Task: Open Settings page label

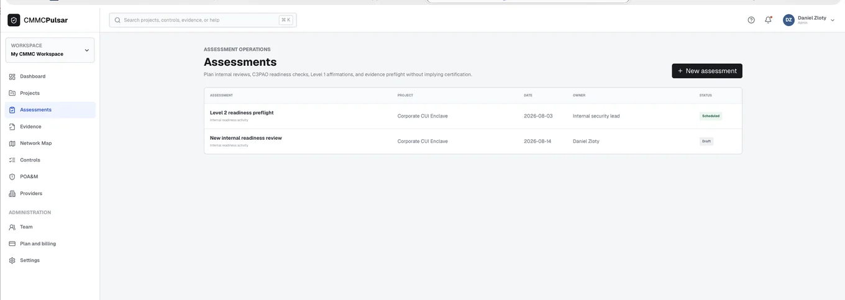Action: point(30,261)
